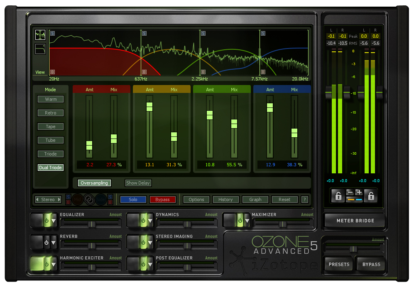The width and height of the screenshot is (414, 287).
Task: Select the Side channel icon
Action: tap(100, 199)
